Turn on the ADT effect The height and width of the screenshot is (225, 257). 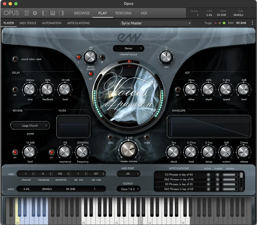(177, 90)
